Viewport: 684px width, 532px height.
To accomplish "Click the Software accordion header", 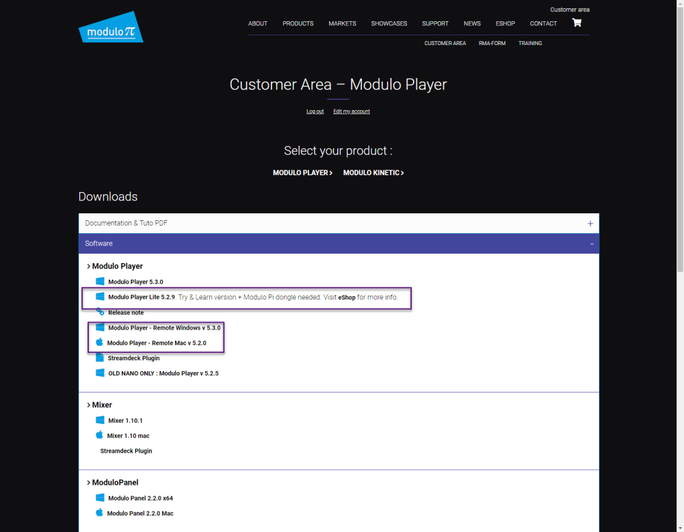I will pyautogui.click(x=339, y=243).
